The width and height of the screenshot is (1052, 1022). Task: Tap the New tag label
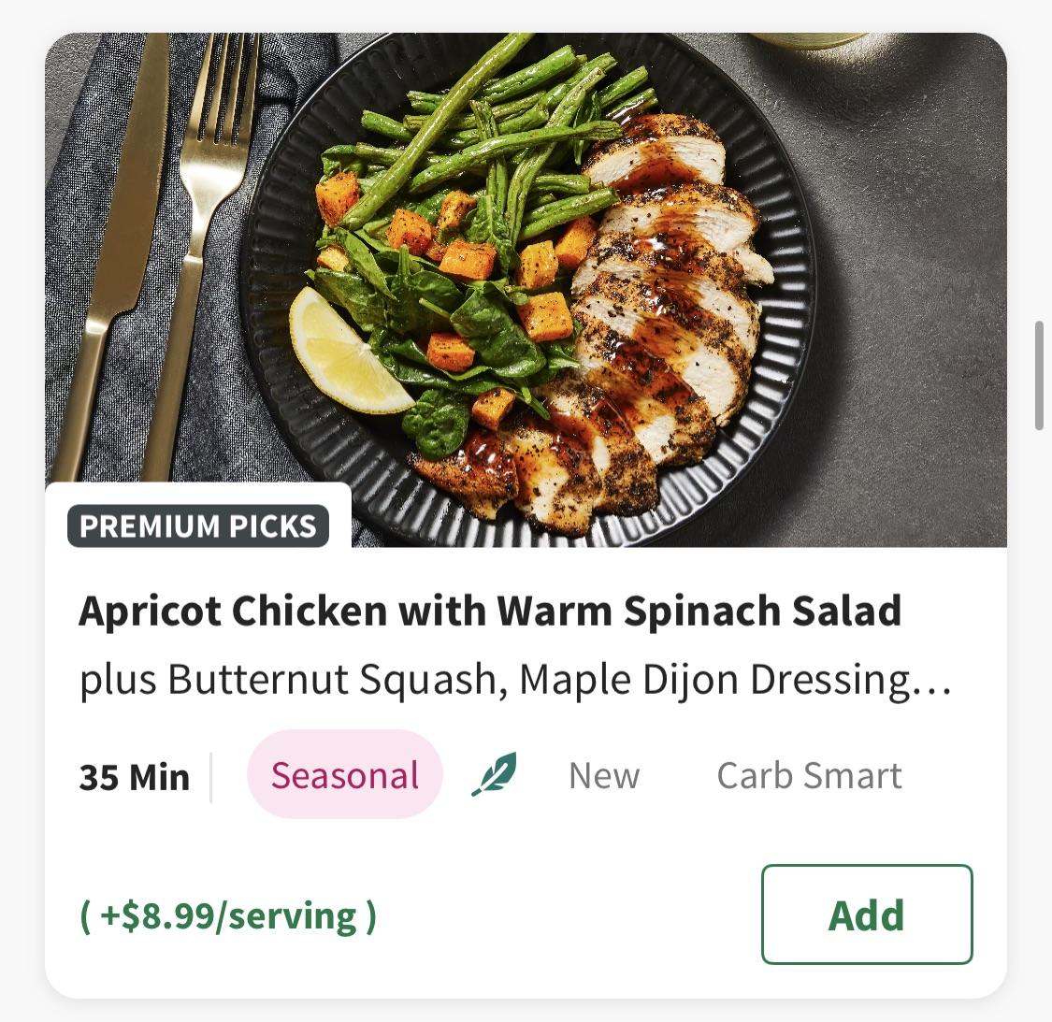pyautogui.click(x=604, y=775)
